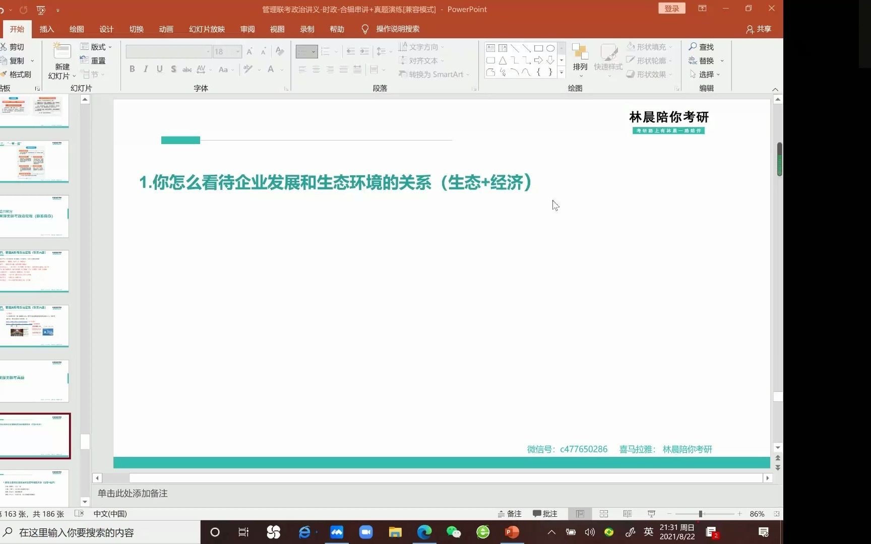The image size is (871, 544).
Task: Click the Increase font size icon
Action: point(250,51)
